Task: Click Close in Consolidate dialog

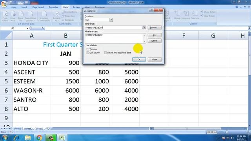Action: click(155, 60)
